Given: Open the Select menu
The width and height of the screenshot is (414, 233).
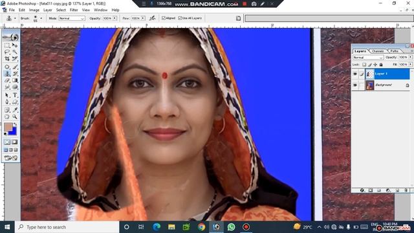Looking at the screenshot, I should (61, 10).
